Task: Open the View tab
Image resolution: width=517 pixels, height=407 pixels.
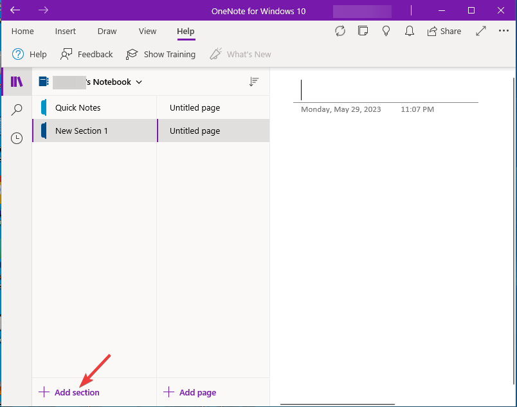Action: coord(147,31)
